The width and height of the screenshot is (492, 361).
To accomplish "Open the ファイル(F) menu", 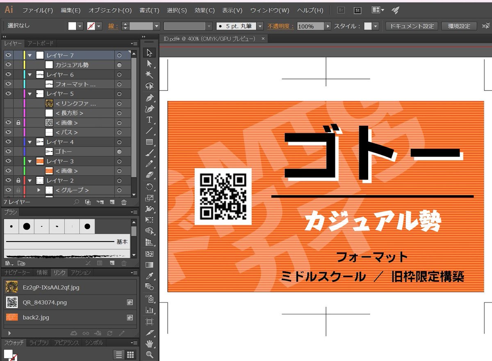I will (x=38, y=10).
